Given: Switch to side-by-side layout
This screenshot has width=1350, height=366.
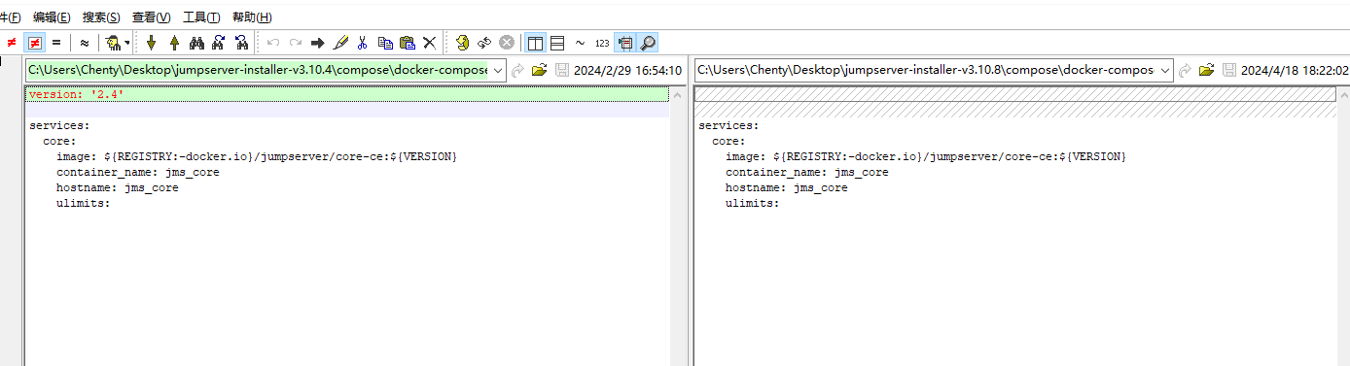Looking at the screenshot, I should pyautogui.click(x=535, y=43).
